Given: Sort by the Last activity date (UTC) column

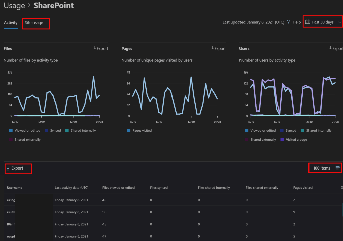Looking at the screenshot, I should (x=72, y=188).
